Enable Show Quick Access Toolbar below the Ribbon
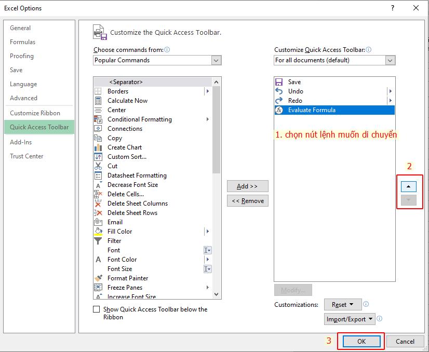This screenshot has width=429, height=352. click(x=96, y=309)
